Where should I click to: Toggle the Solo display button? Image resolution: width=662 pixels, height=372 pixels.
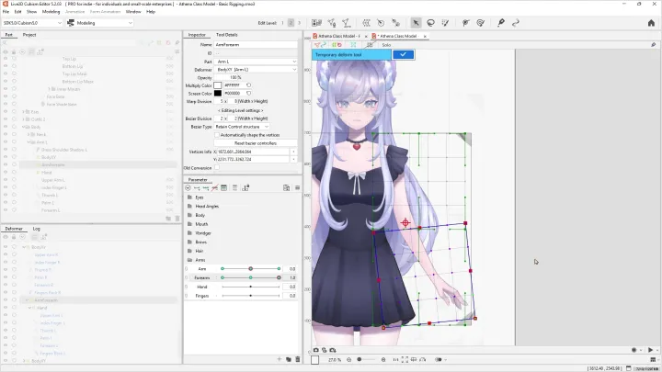386,45
